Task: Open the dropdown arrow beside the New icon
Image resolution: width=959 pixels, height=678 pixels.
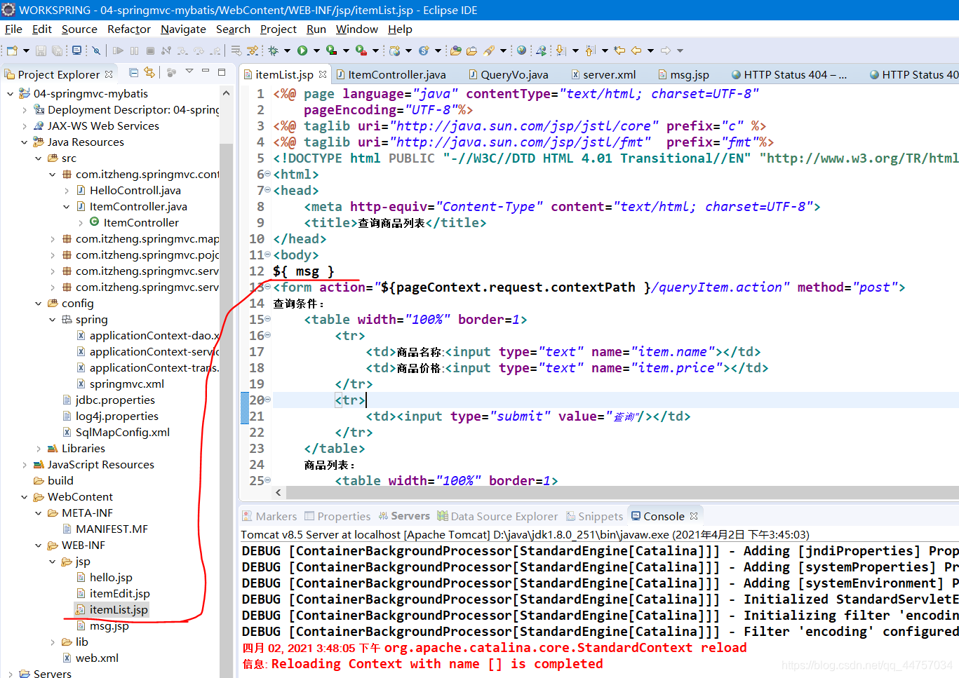Action: (x=26, y=50)
